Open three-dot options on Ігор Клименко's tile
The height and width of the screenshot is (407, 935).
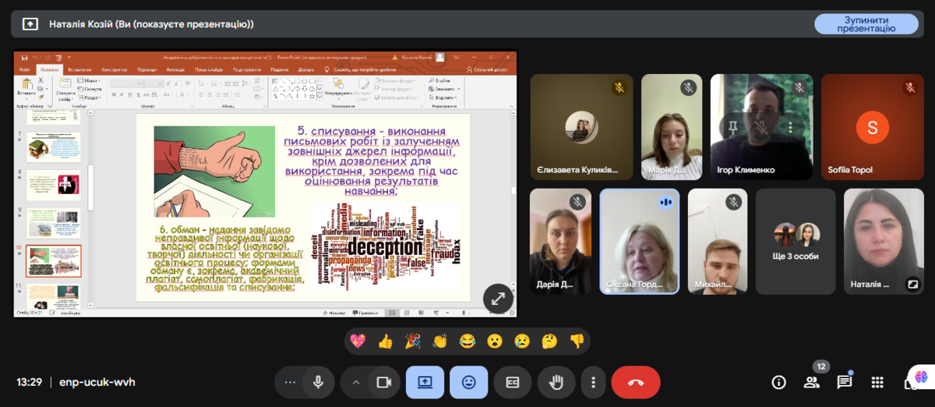pos(791,127)
